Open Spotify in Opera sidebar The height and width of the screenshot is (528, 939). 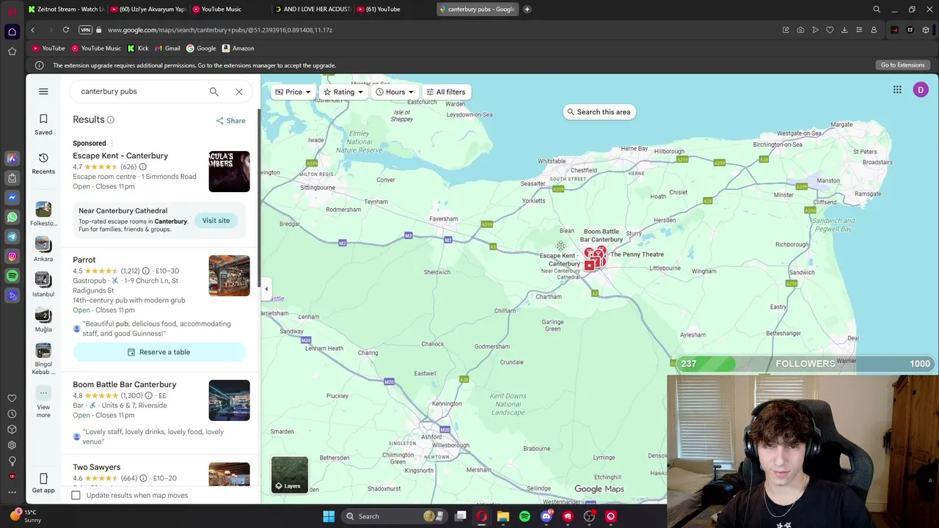pos(12,276)
